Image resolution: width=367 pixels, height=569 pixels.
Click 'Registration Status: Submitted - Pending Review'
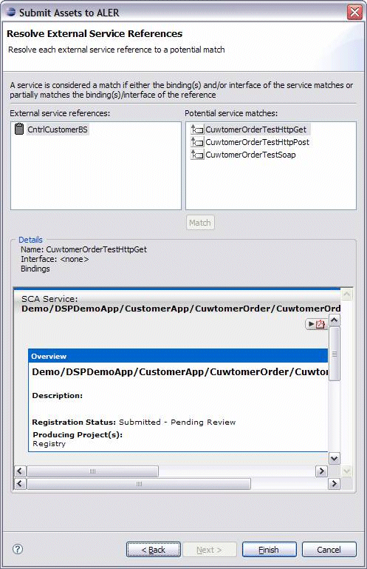(x=134, y=422)
